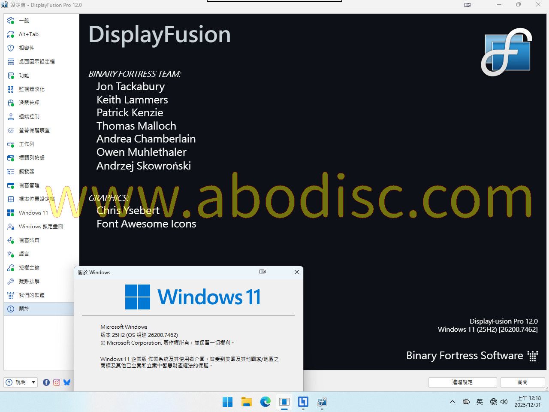Viewport: 549px width, 412px height.
Task: Click the Facebook icon in the bottom bar
Action: pos(46,382)
